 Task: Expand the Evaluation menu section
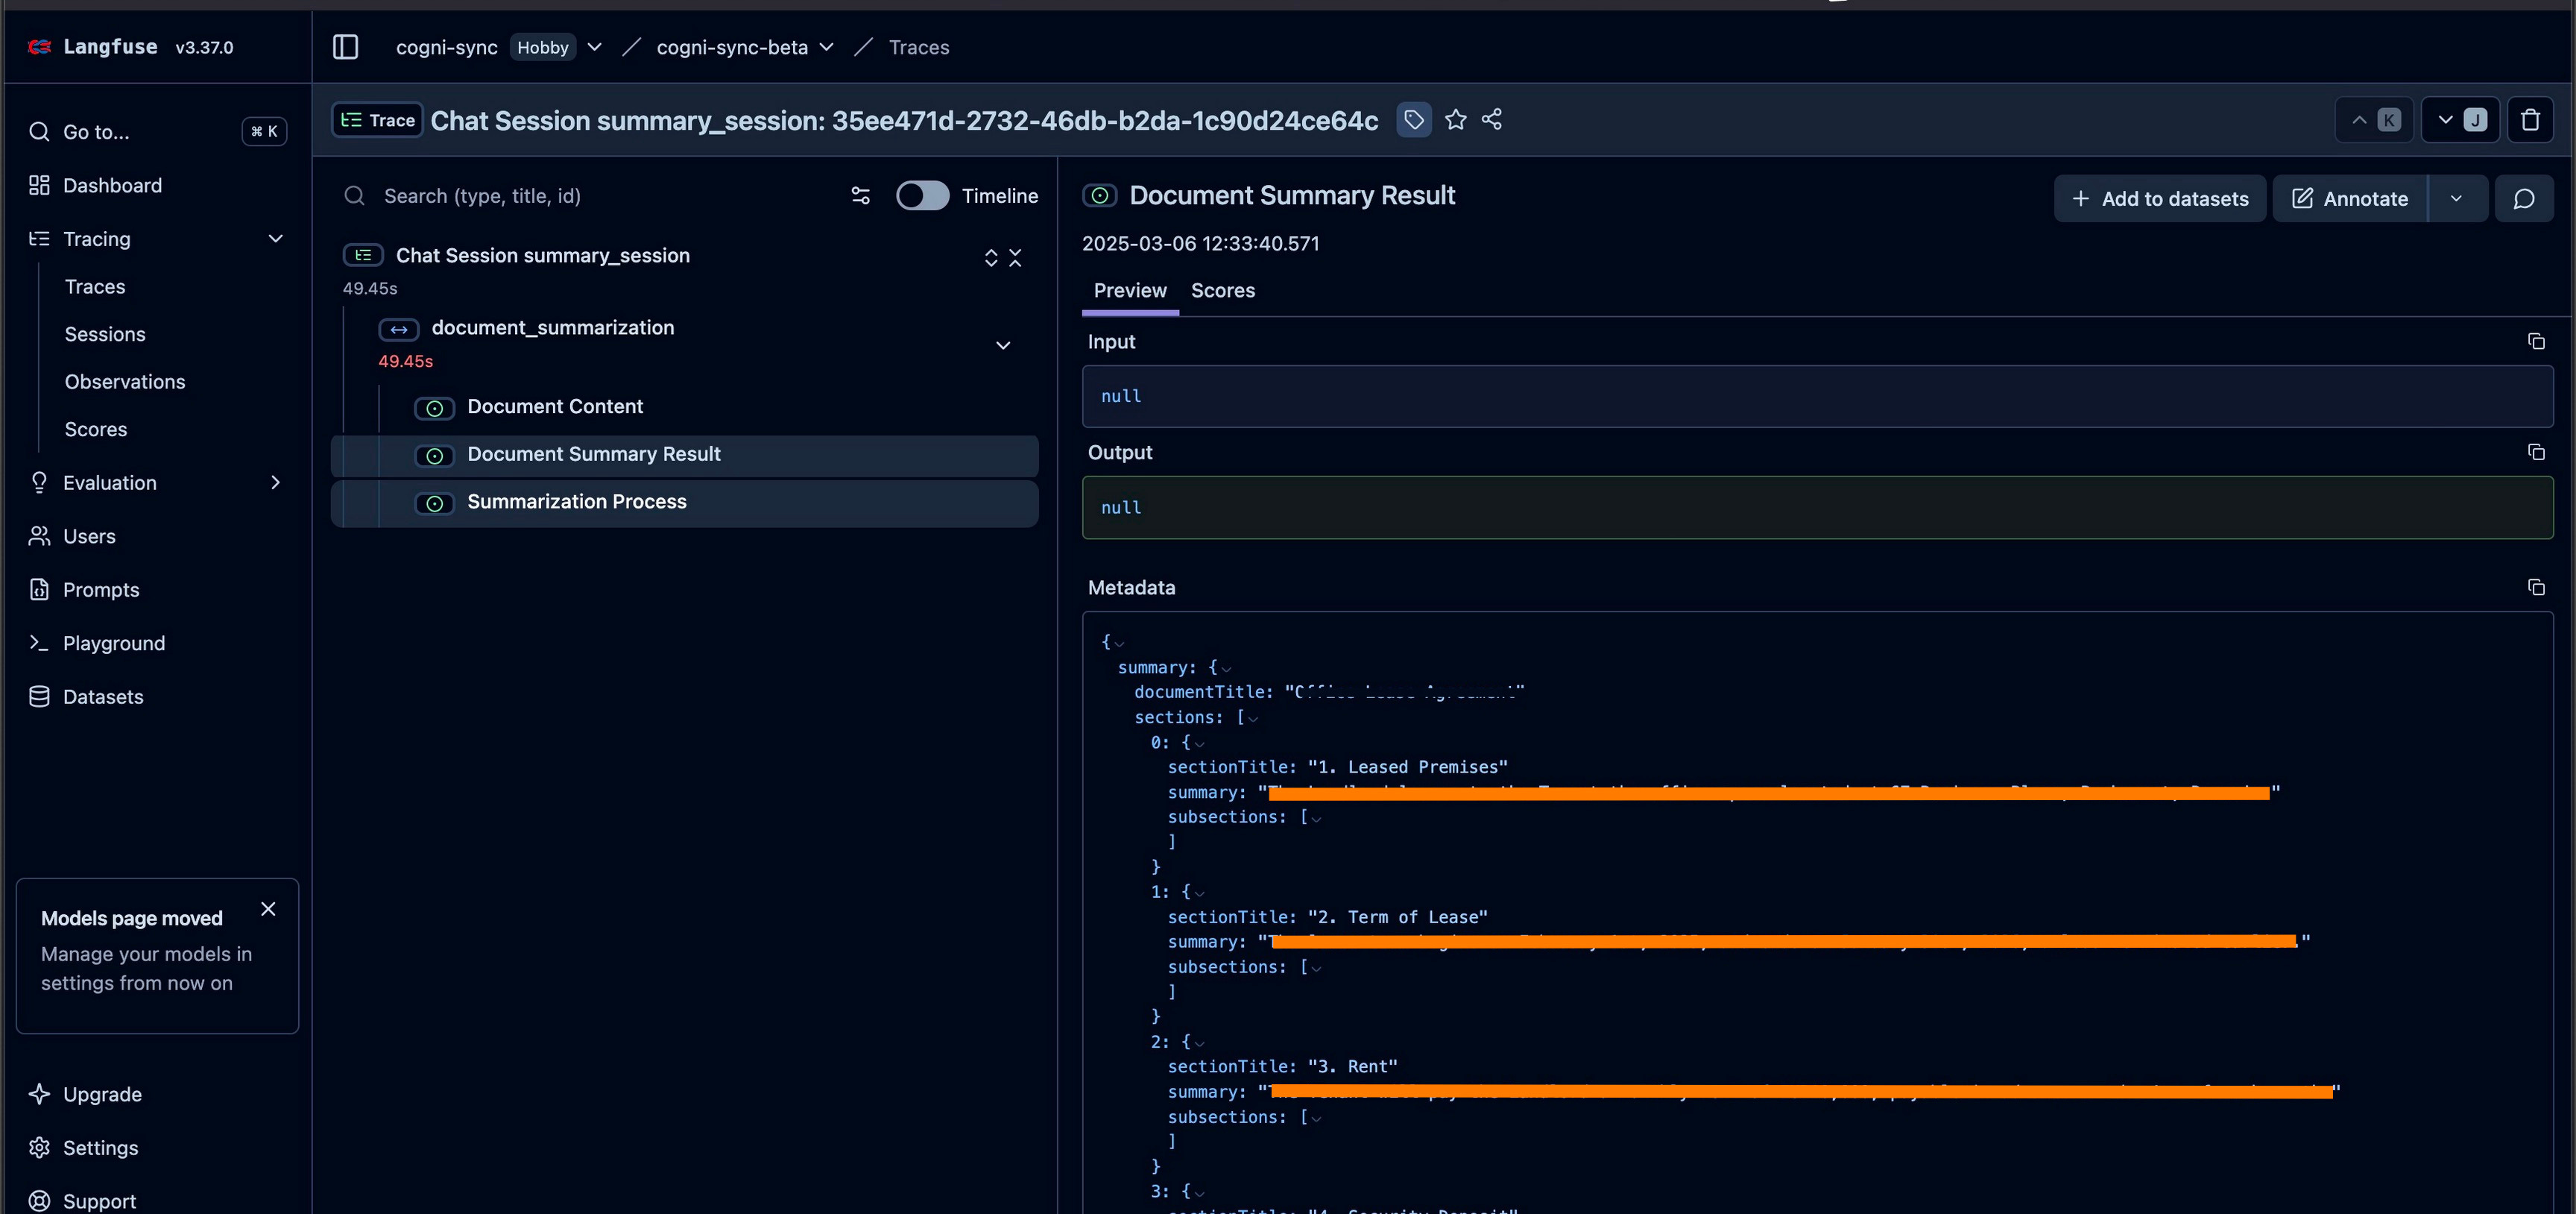275,482
